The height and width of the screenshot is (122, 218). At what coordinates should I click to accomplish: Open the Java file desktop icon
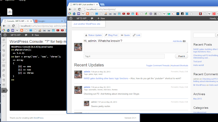[10, 12]
